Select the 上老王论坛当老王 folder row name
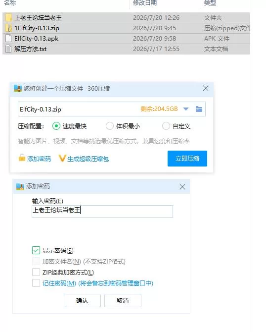266x332 pixels. tap(38, 17)
